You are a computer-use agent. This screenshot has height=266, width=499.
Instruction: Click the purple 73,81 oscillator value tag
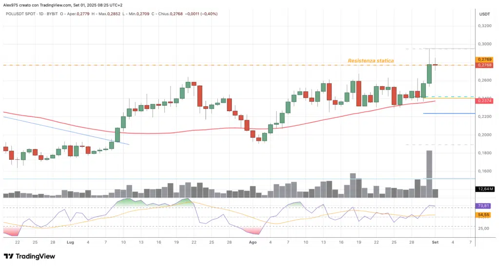click(x=485, y=207)
